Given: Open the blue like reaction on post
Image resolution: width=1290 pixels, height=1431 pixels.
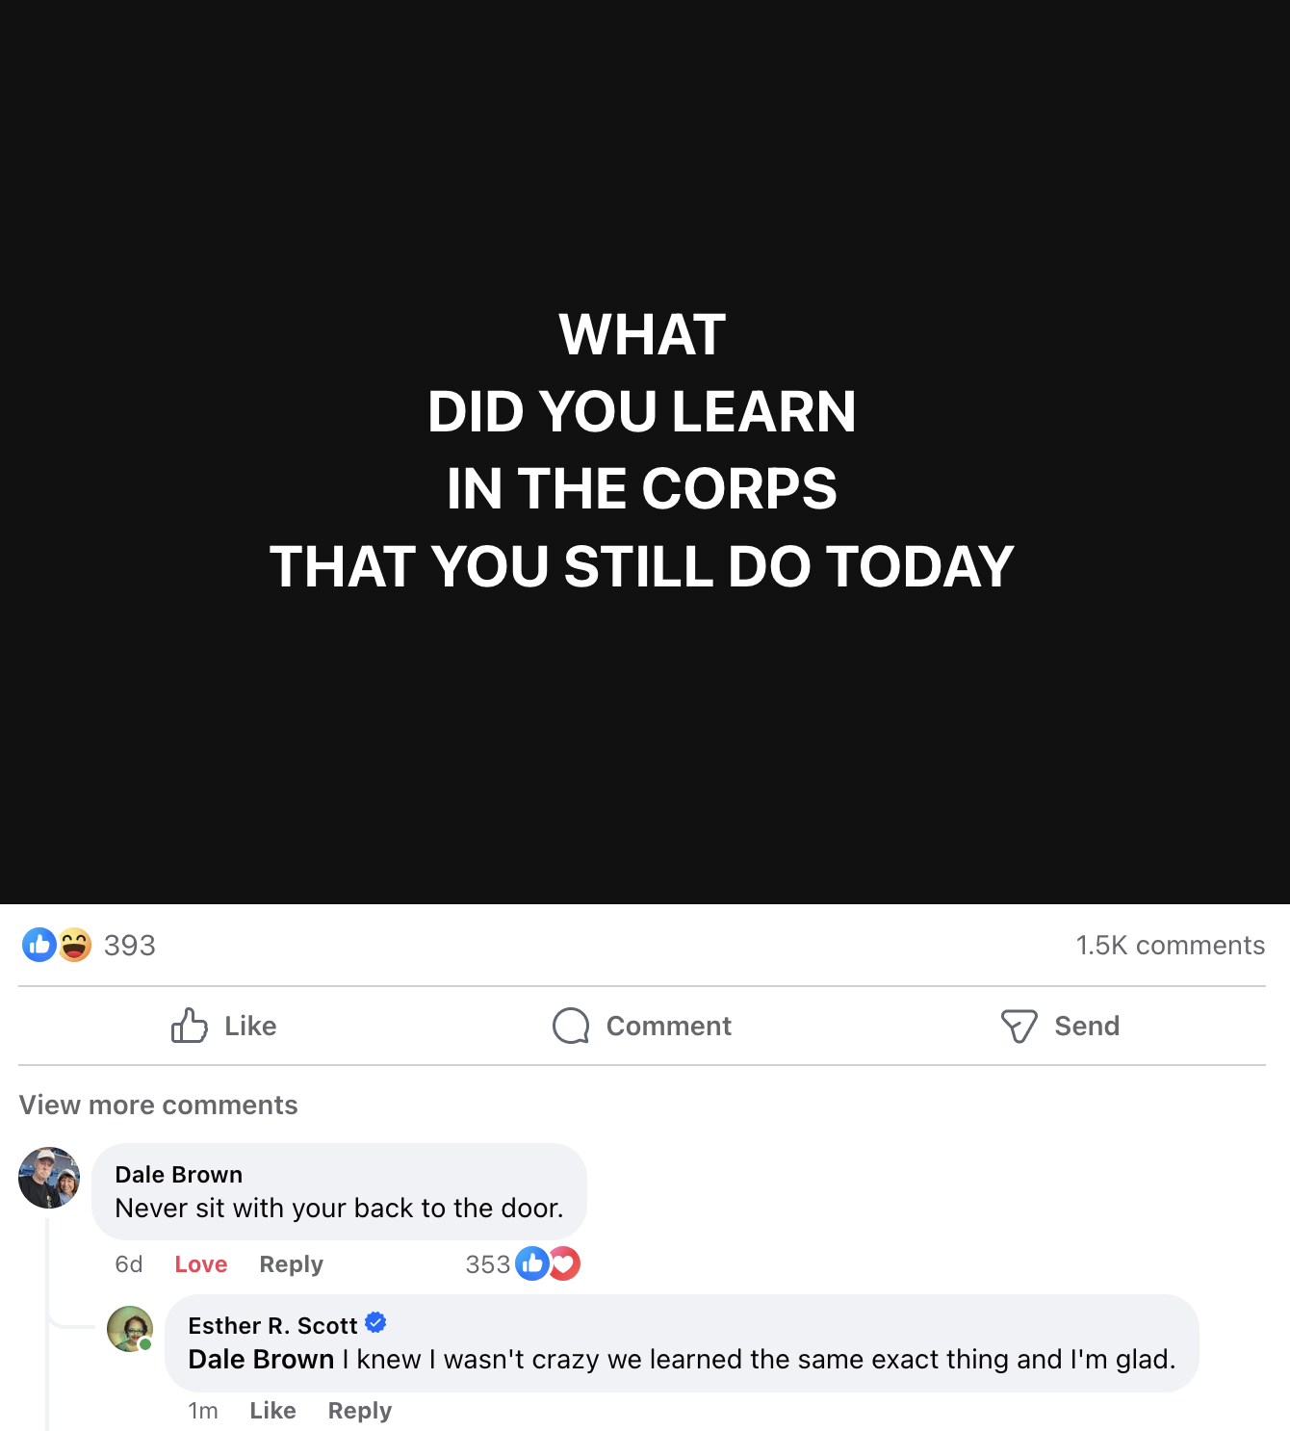Looking at the screenshot, I should point(39,945).
